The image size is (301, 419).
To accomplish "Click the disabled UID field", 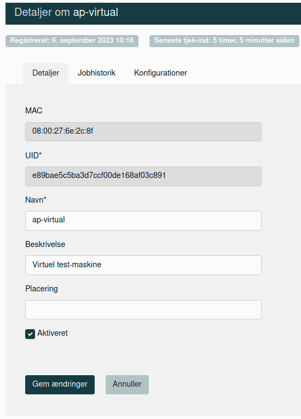I will 143,176.
